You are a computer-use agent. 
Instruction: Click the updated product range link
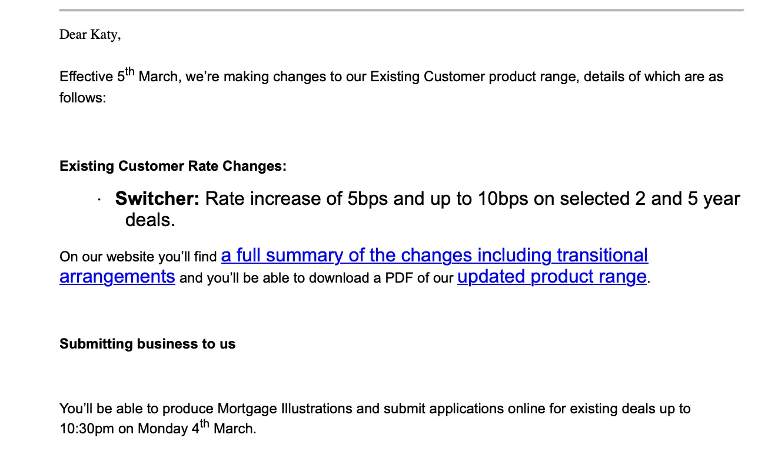551,277
